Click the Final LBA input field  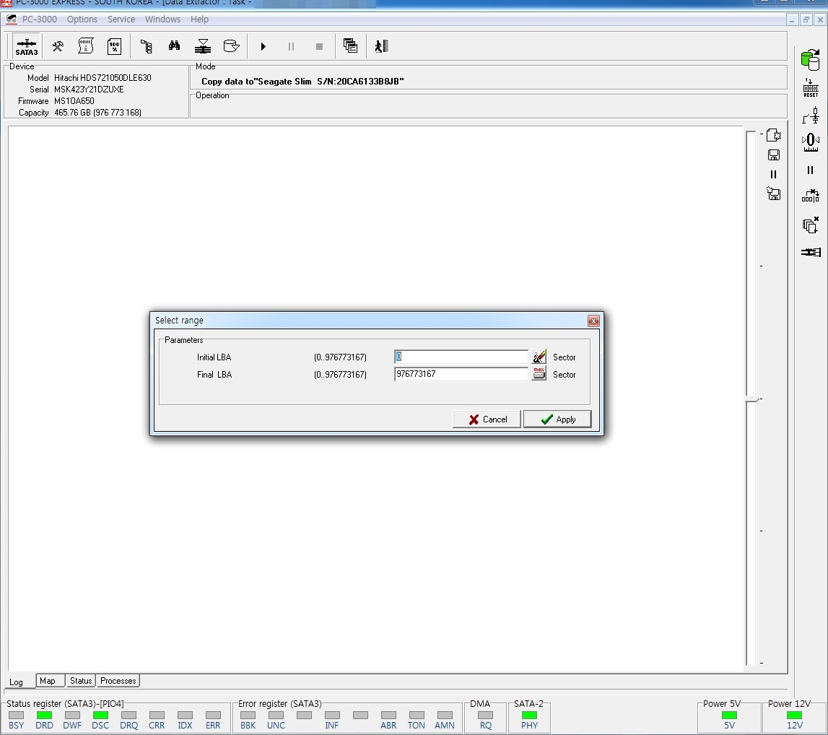[461, 374]
